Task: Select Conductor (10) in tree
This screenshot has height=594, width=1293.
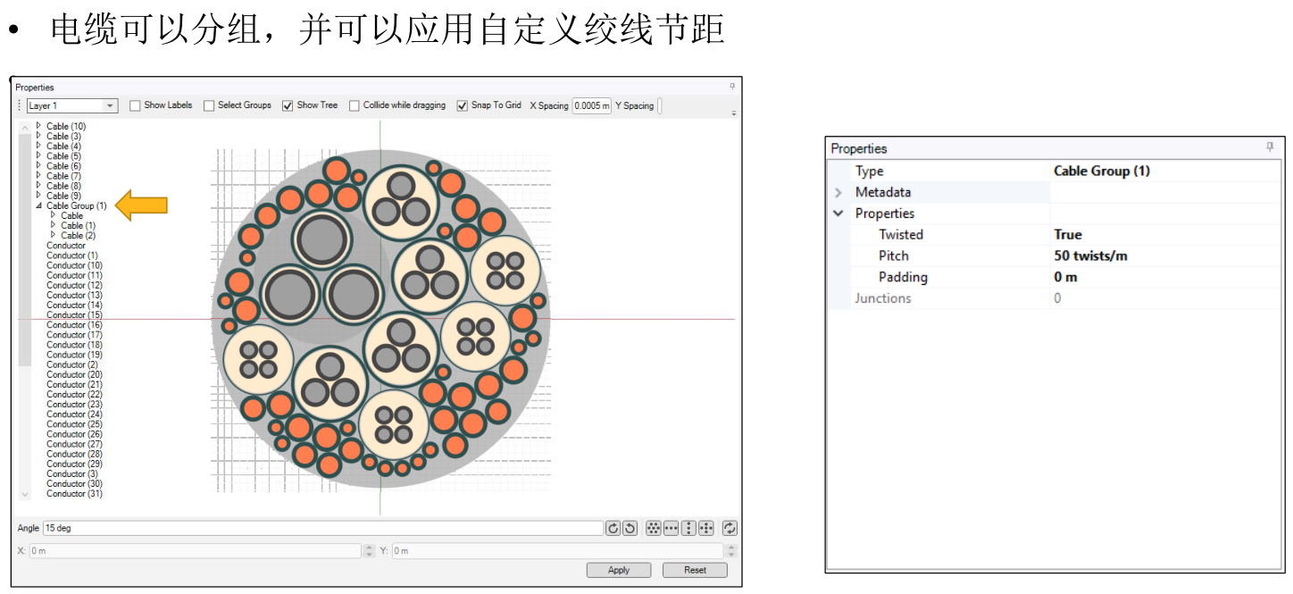Action: (74, 265)
